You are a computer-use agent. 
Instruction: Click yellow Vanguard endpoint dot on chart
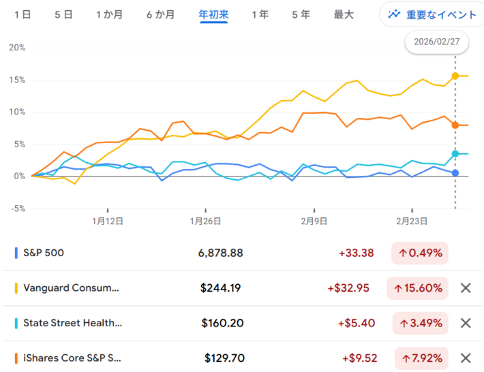click(455, 76)
